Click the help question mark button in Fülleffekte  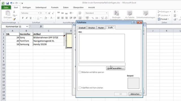click(x=134, y=22)
